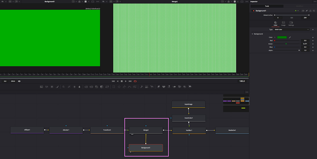Image resolution: width=317 pixels, height=159 pixels.
Task: Add a Transform node from toolbar
Action: 108,87
